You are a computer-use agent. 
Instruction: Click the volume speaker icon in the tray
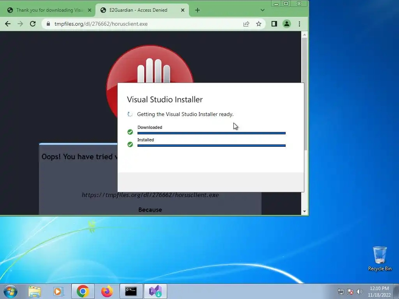pos(359,292)
